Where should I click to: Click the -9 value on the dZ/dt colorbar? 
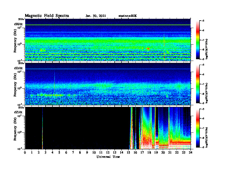[x=203, y=147]
